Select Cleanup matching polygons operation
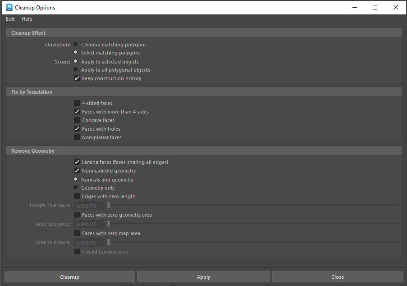Image resolution: width=407 pixels, height=286 pixels. 76,45
